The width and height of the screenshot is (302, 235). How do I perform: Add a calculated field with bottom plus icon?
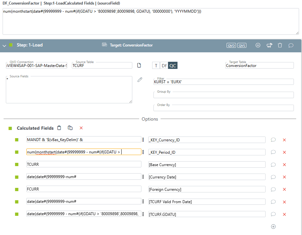click(x=273, y=227)
